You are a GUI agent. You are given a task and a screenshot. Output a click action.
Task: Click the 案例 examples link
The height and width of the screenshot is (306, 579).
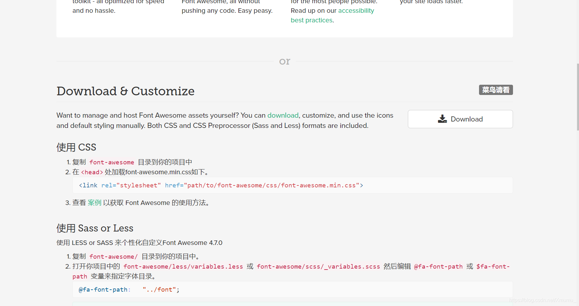(x=95, y=203)
